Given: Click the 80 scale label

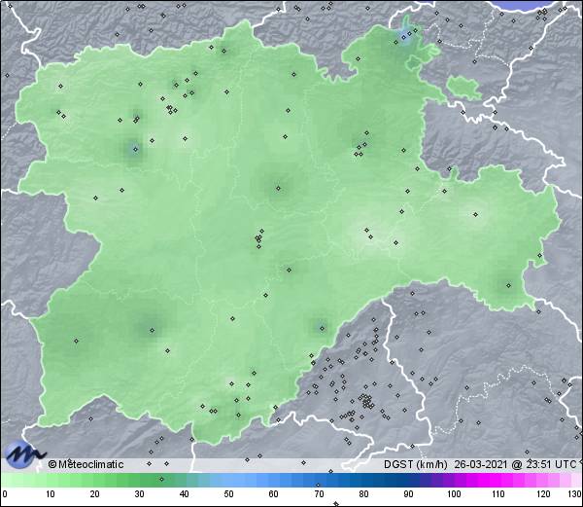Looking at the screenshot, I should pyautogui.click(x=363, y=494).
